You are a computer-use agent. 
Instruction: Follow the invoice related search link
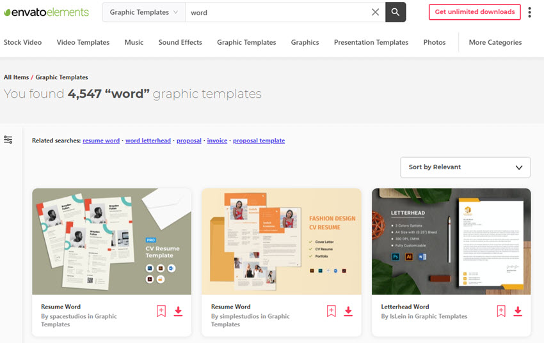[x=217, y=141]
